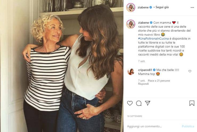
Task: Like criparodi1's comment with small heart
Action: pyautogui.click(x=190, y=71)
